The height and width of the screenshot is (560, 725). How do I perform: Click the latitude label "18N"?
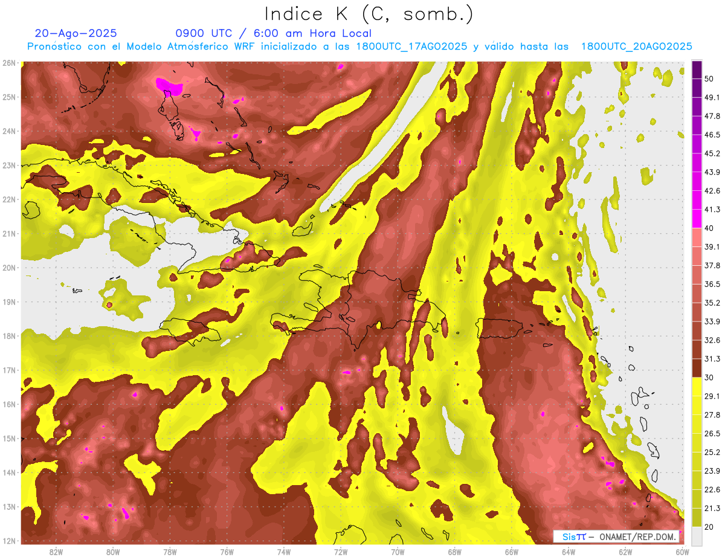click(9, 336)
